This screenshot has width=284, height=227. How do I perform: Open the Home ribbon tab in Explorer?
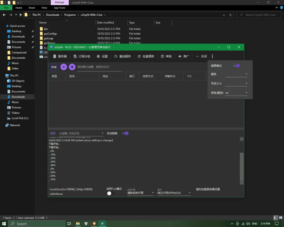pyautogui.click(x=19, y=8)
